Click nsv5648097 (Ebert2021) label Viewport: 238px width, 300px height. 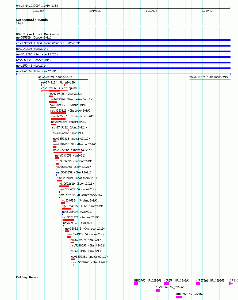pyautogui.click(x=88, y=245)
